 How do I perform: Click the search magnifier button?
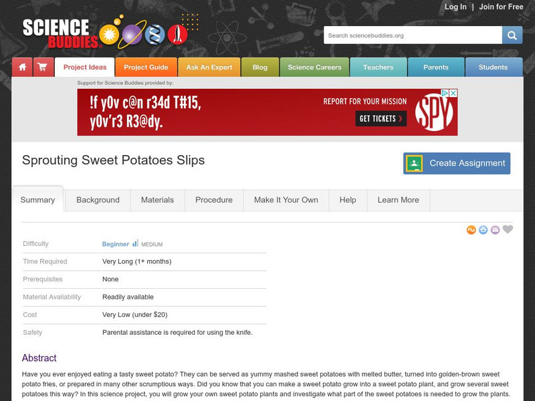(512, 35)
